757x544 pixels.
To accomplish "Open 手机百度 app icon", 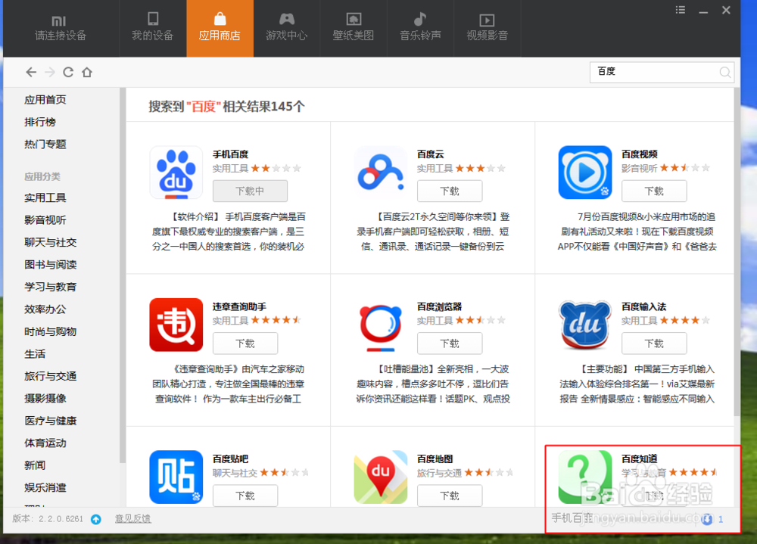I will click(176, 173).
